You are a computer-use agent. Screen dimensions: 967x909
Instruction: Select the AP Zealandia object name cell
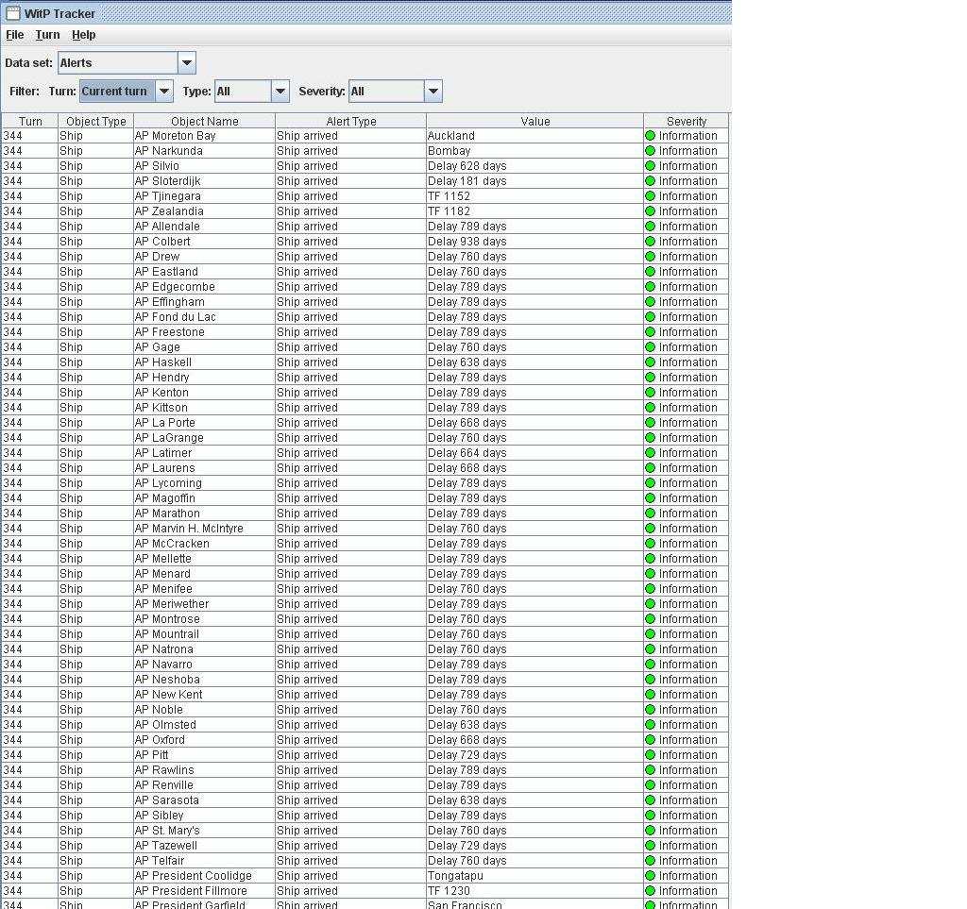click(204, 211)
